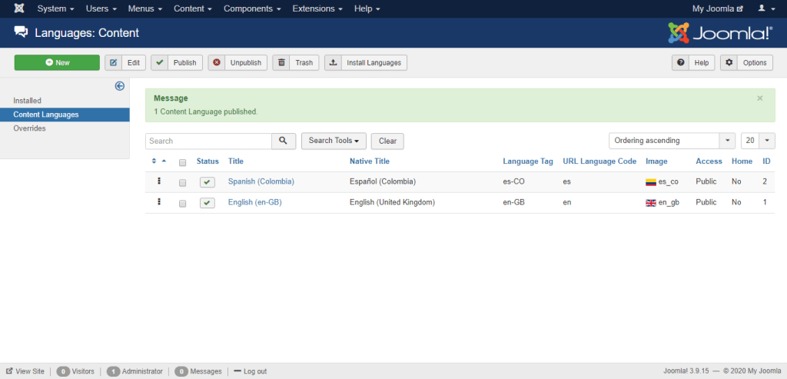The width and height of the screenshot is (787, 379).
Task: Click the question mark Help icon
Action: (x=681, y=63)
